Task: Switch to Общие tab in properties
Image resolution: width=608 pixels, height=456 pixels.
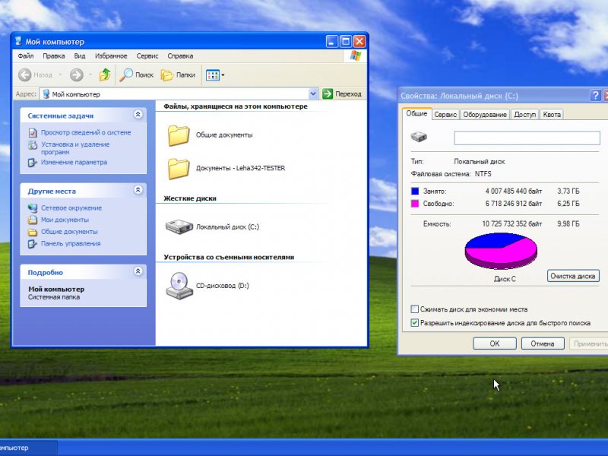Action: pyautogui.click(x=416, y=113)
